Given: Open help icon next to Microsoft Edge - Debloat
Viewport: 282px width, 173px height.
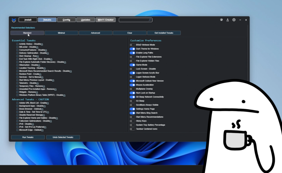Looking at the screenshot, I should (x=42, y=130).
